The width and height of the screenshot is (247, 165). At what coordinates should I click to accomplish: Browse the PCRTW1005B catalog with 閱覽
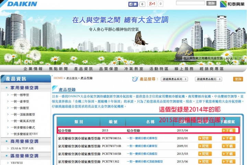click(205, 154)
